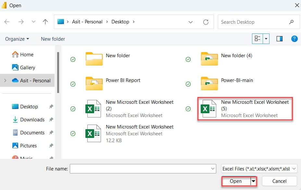Open the view options dropdown arrow
Image resolution: width=301 pixels, height=190 pixels.
coord(266,39)
